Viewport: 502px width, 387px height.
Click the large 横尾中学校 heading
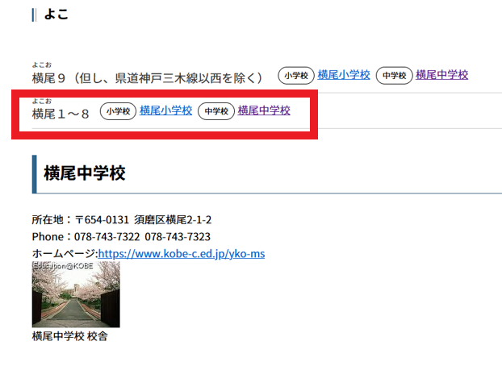tap(85, 173)
